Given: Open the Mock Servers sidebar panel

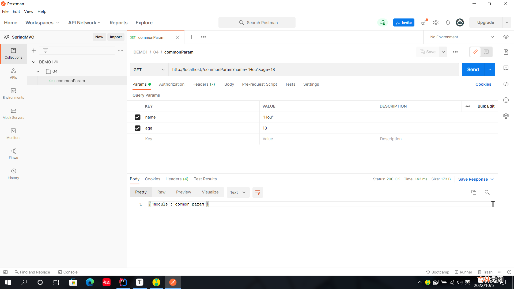Looking at the screenshot, I should (x=13, y=114).
